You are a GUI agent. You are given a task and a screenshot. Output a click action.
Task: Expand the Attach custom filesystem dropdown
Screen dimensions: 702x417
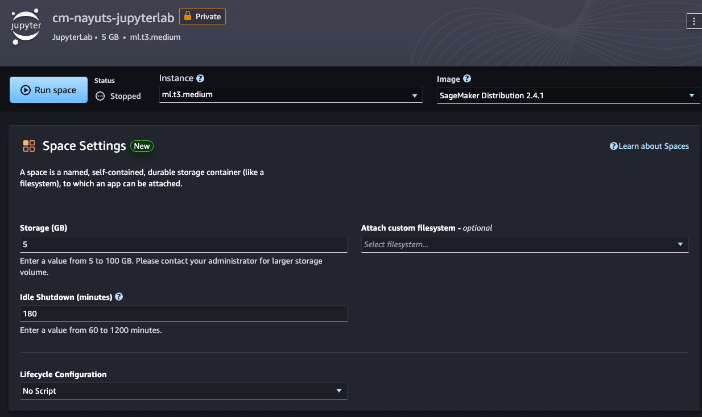click(x=525, y=244)
